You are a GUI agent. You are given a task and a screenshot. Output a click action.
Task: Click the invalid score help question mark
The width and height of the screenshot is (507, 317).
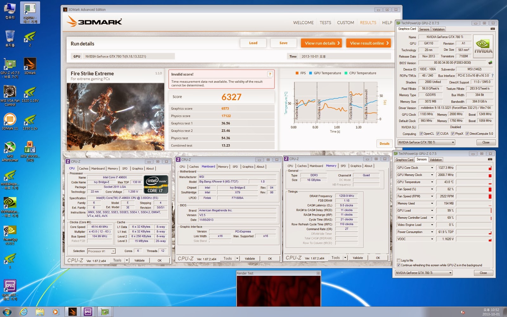pos(270,74)
